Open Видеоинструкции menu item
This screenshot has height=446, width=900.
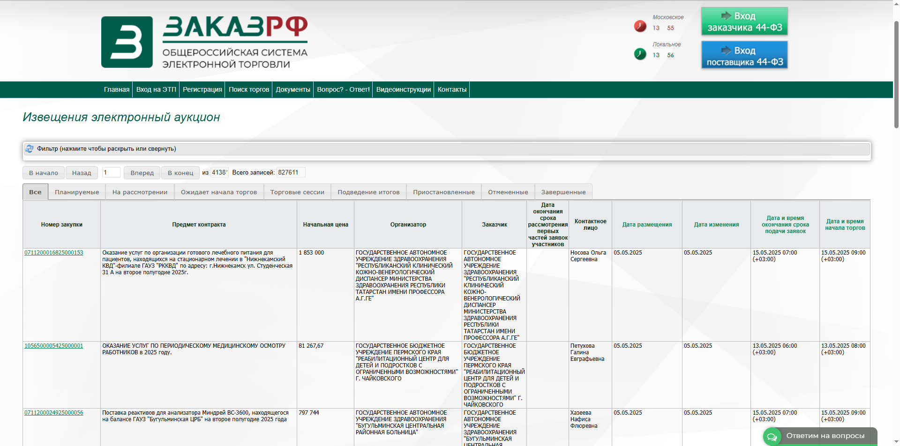pyautogui.click(x=404, y=89)
